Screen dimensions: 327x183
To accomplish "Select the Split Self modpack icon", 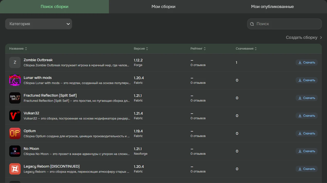I will [15, 98].
